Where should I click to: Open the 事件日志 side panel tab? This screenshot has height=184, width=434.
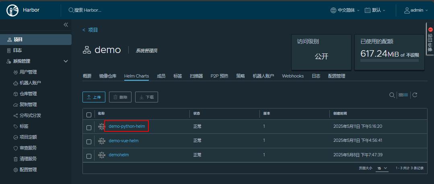coord(430,39)
